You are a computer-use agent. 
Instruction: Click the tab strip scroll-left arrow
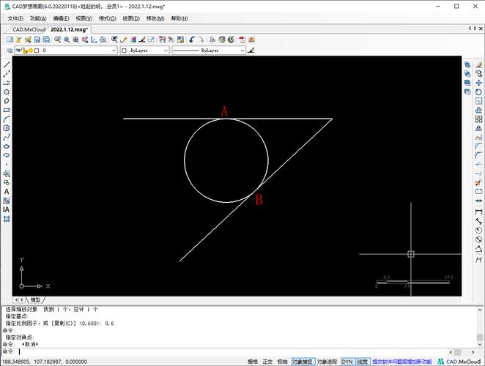pyautogui.click(x=470, y=29)
